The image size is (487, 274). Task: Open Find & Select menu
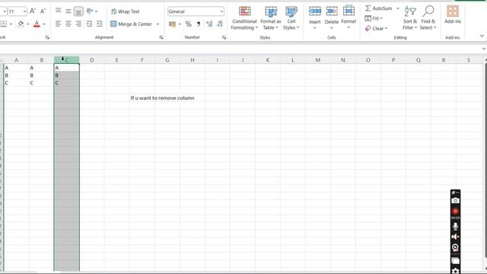pos(428,18)
